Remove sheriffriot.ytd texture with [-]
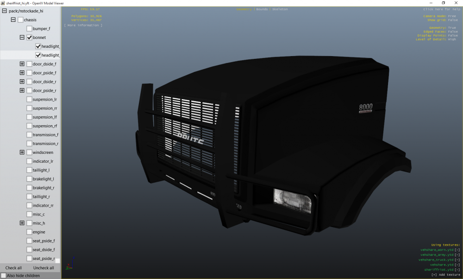The height and width of the screenshot is (279, 463). (457, 270)
